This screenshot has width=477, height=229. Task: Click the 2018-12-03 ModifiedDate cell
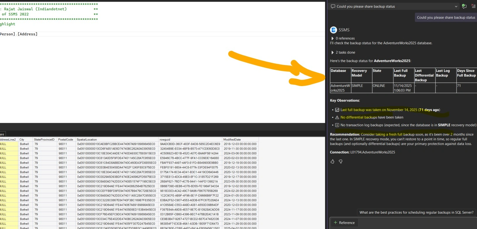[240, 144]
